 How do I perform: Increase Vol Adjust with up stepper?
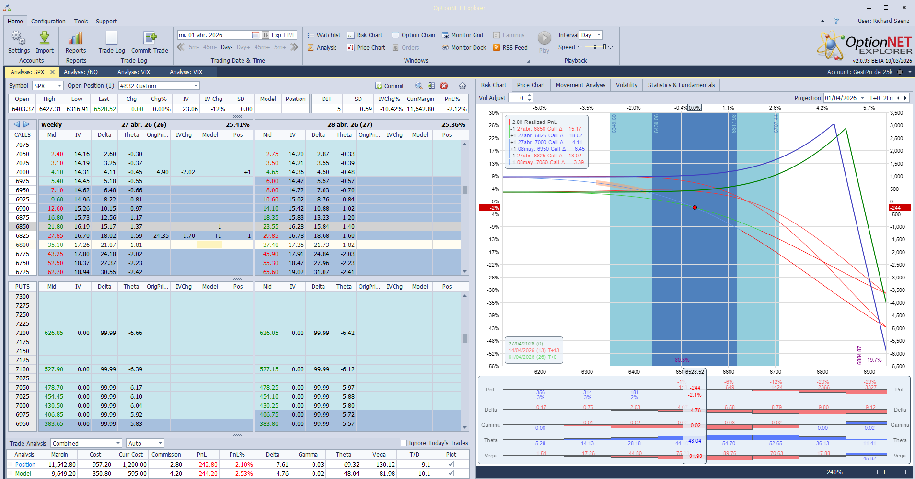(x=529, y=96)
